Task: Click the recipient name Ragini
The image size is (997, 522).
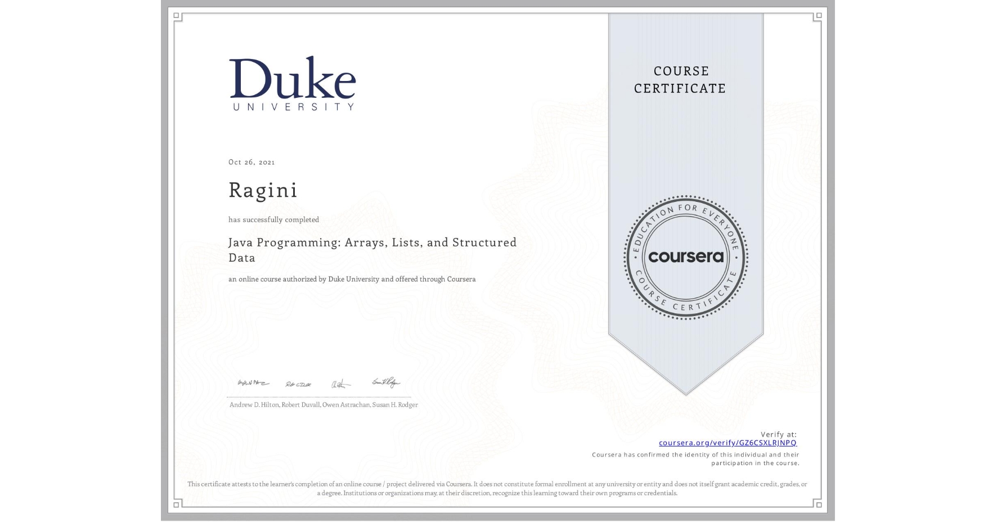Action: point(263,190)
